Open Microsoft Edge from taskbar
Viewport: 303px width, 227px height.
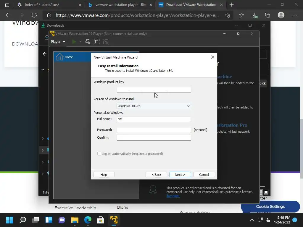88,220
